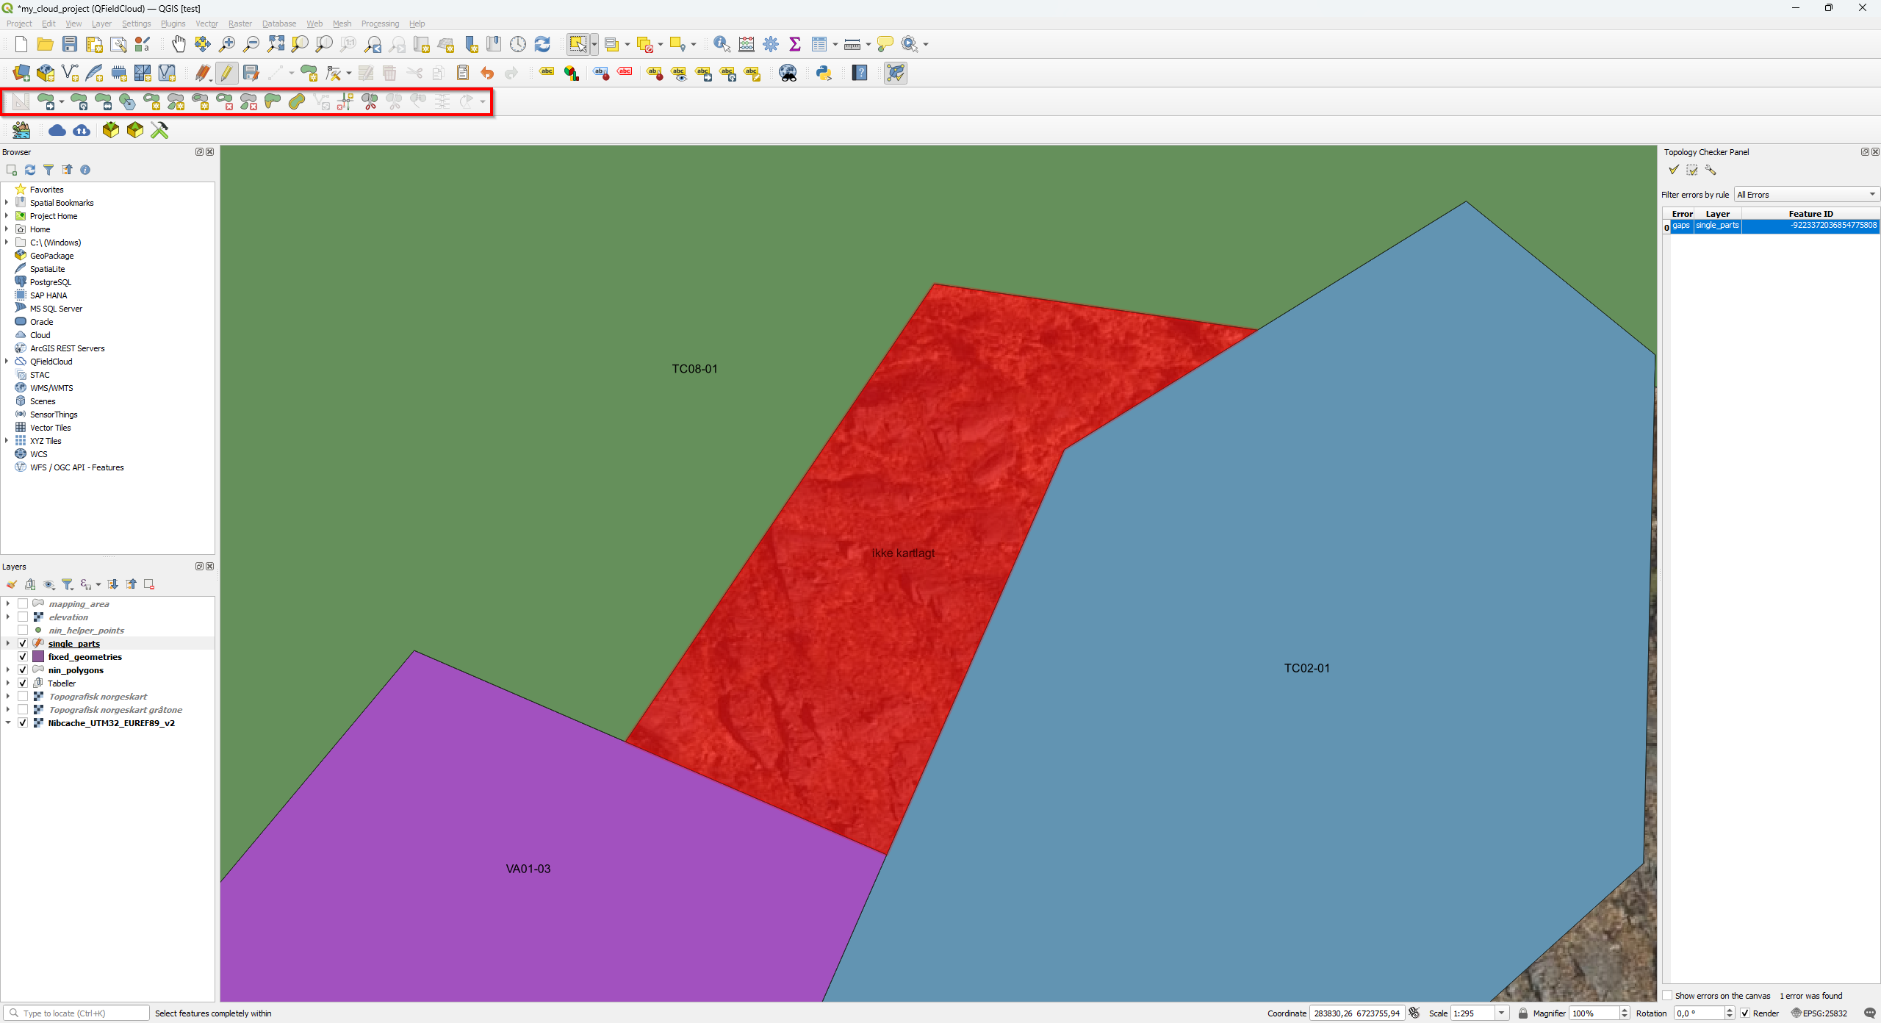Open the Filter errors by rule dropdown

click(x=1806, y=195)
